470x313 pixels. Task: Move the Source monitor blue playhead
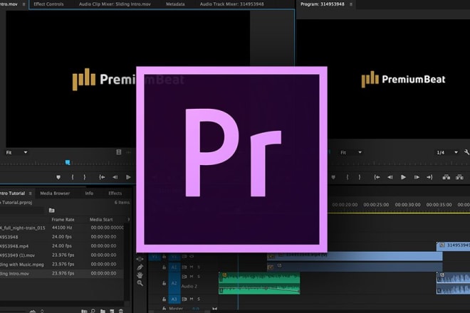click(x=68, y=162)
